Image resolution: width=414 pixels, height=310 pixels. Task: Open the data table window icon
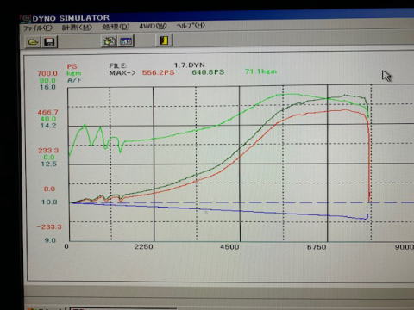point(126,41)
